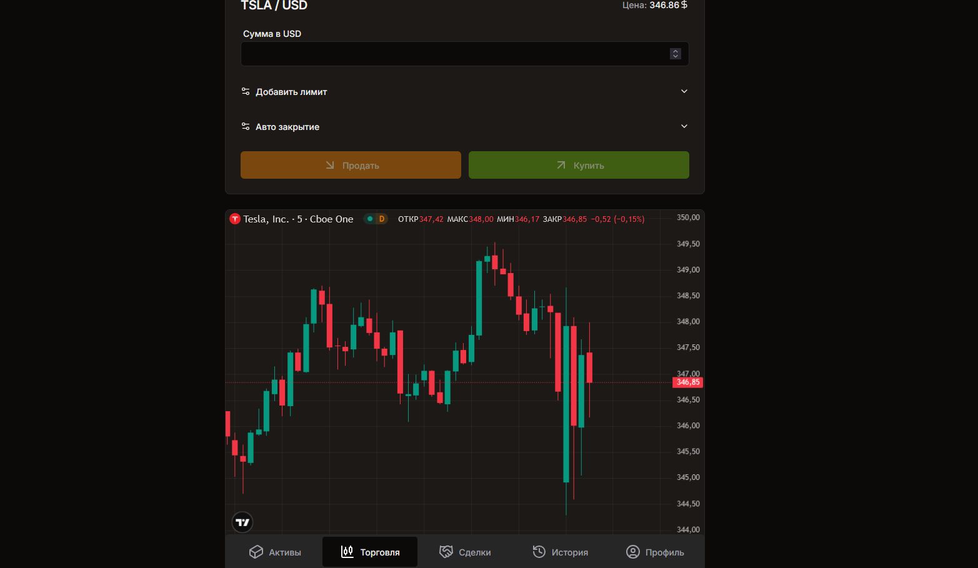The height and width of the screenshot is (568, 978).
Task: Click the amount field stepper arrows
Action: pos(676,54)
